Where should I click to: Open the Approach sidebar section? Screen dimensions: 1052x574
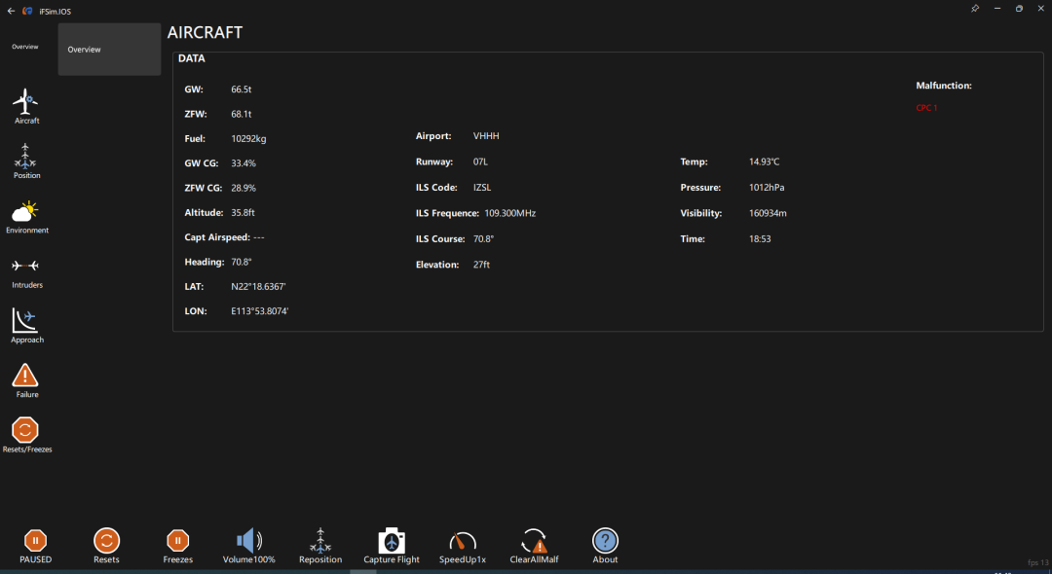26,323
